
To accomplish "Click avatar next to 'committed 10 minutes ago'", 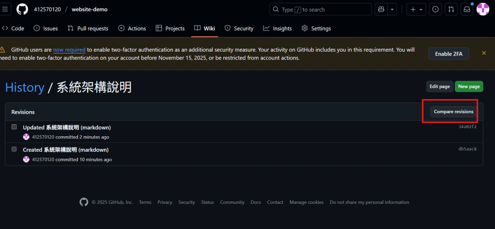I will pyautogui.click(x=26, y=159).
